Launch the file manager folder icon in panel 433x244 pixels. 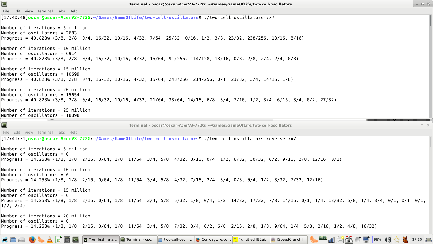click(x=13, y=240)
